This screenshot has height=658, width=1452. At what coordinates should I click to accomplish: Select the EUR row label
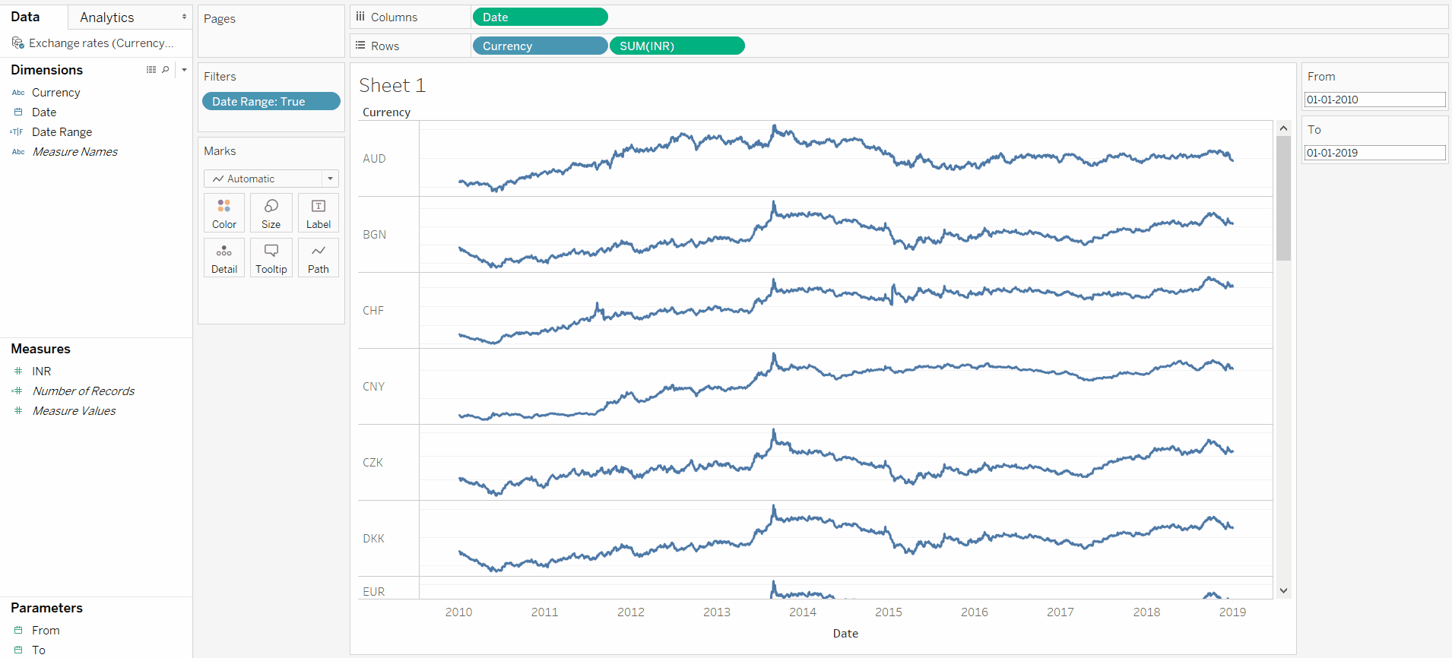373,592
